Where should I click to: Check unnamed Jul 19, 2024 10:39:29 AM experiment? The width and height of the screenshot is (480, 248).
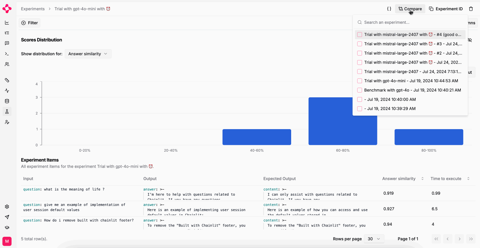[360, 109]
